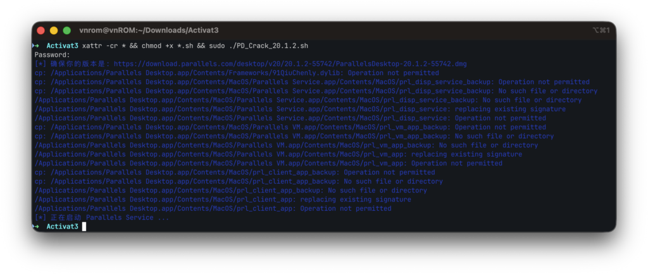
Task: Click the 正在启动 Parallels Service status line
Action: pos(101,217)
